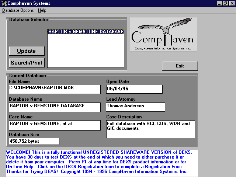Screen dimensions: 236x177
Task: Open the Database Options menu
Action: (18, 10)
